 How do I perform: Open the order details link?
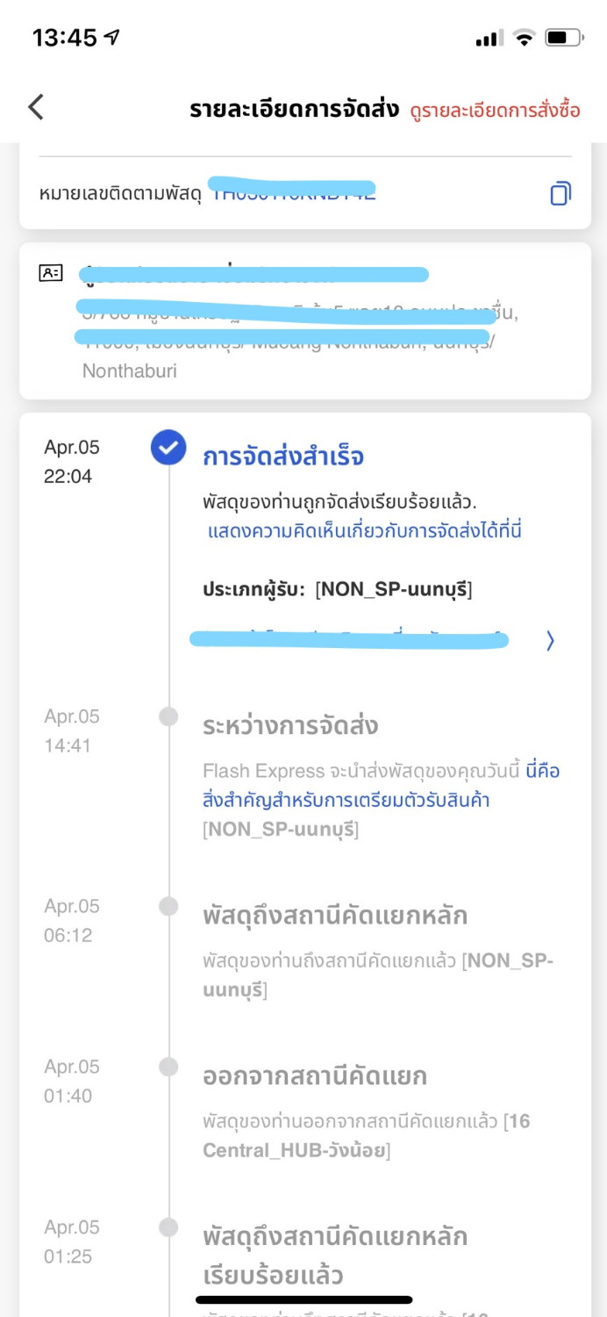pyautogui.click(x=496, y=110)
